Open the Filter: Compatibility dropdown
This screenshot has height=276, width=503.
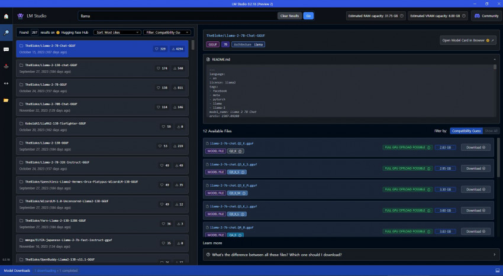coord(168,32)
